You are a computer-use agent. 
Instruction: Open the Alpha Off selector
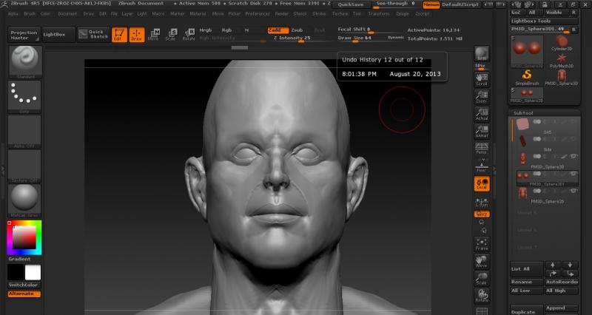click(24, 132)
